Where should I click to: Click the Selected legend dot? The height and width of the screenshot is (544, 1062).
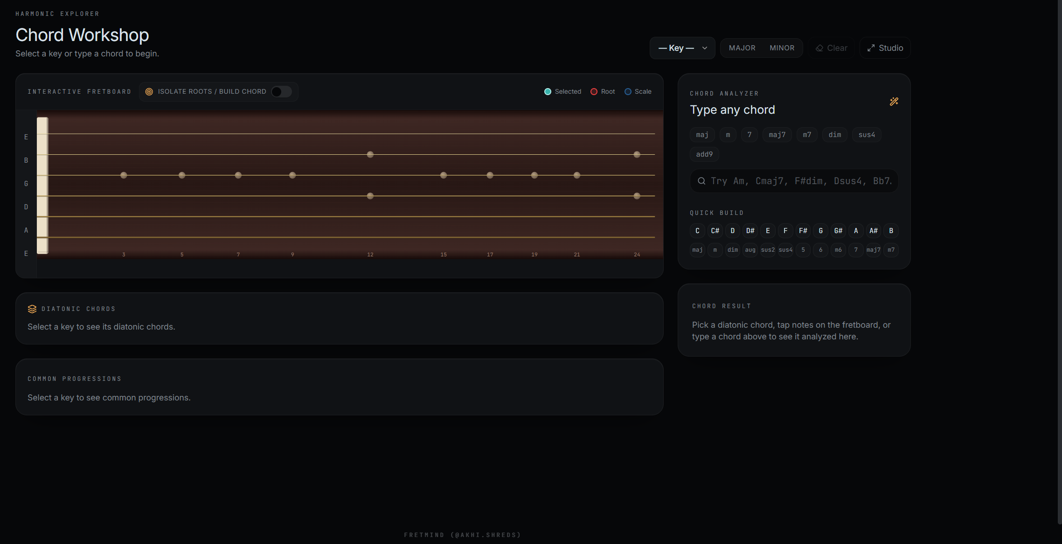click(x=548, y=92)
